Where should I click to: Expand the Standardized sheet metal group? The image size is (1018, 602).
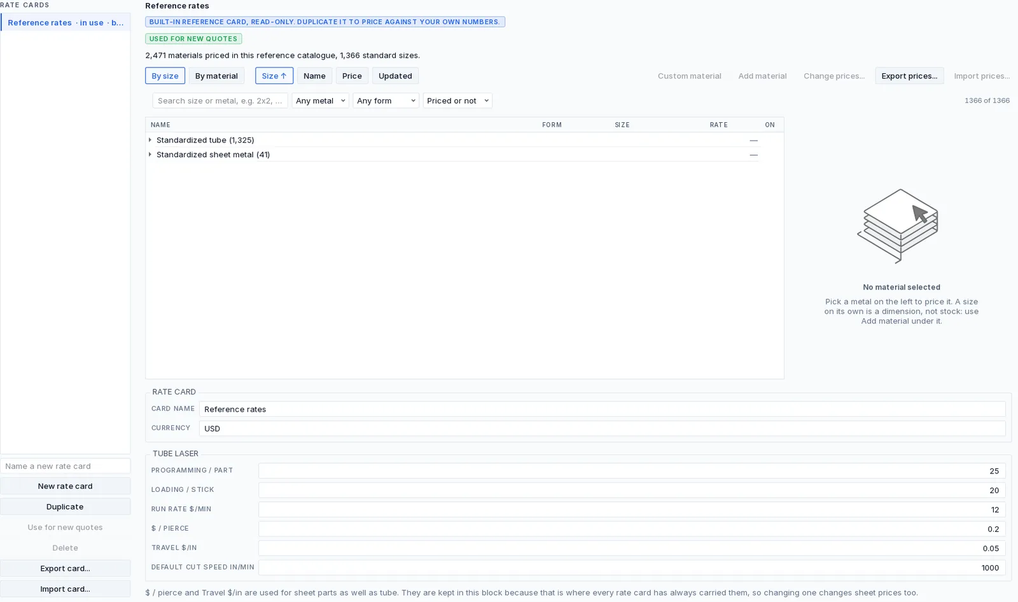pos(150,155)
